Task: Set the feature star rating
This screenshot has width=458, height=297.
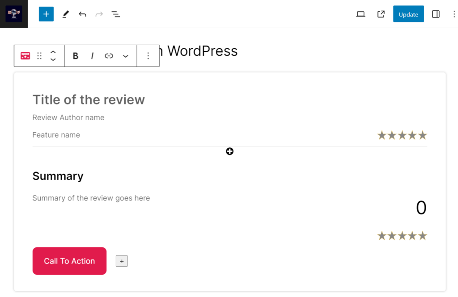Action: tap(402, 135)
